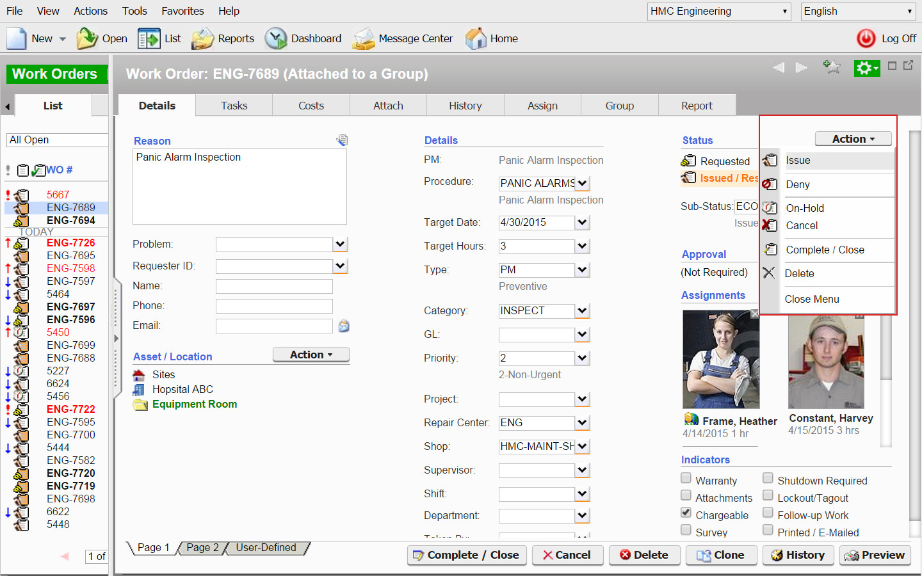Click the Sites house icon
Screen dimensions: 922x576
coord(139,375)
